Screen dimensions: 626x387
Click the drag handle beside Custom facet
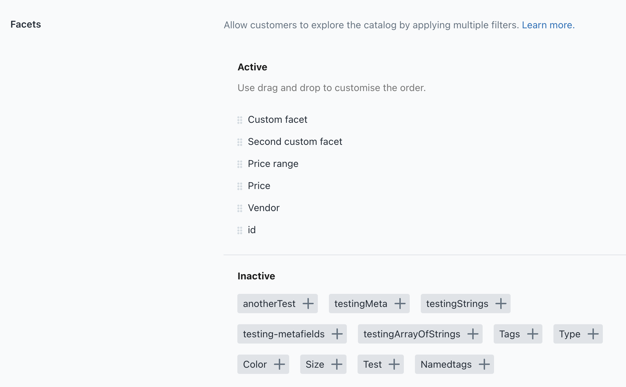240,120
